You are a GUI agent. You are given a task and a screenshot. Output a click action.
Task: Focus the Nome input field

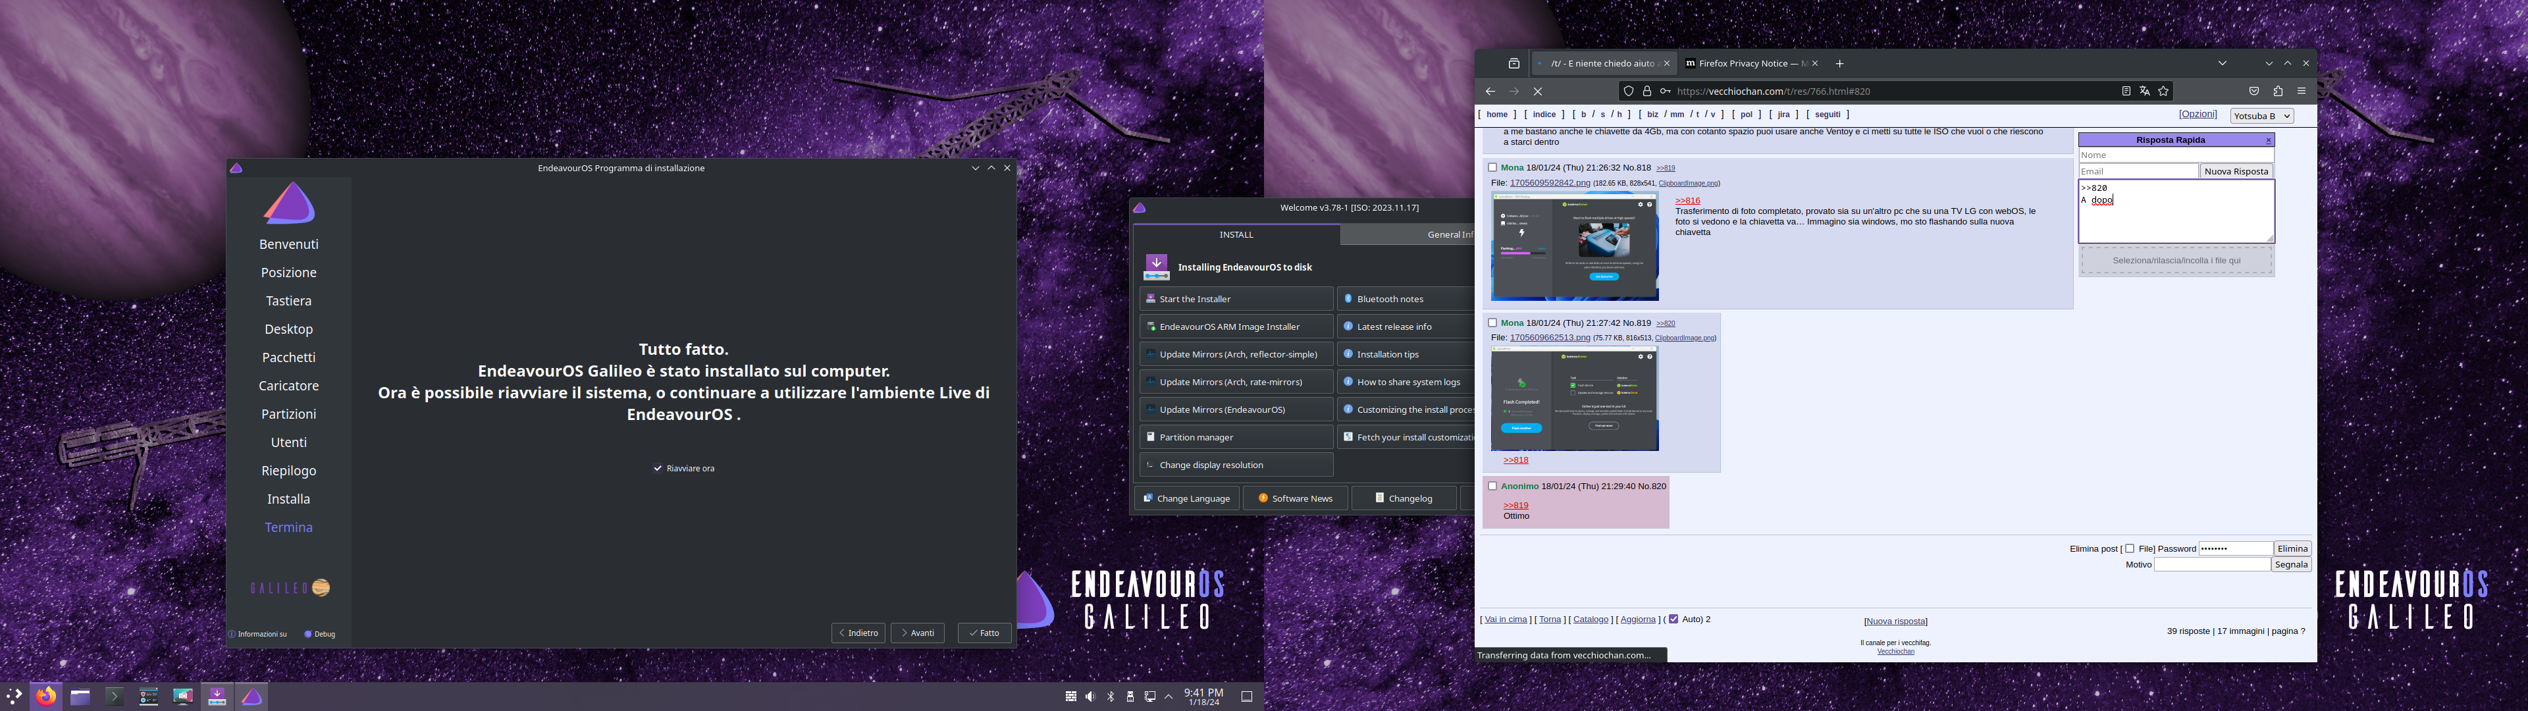[x=2176, y=155]
